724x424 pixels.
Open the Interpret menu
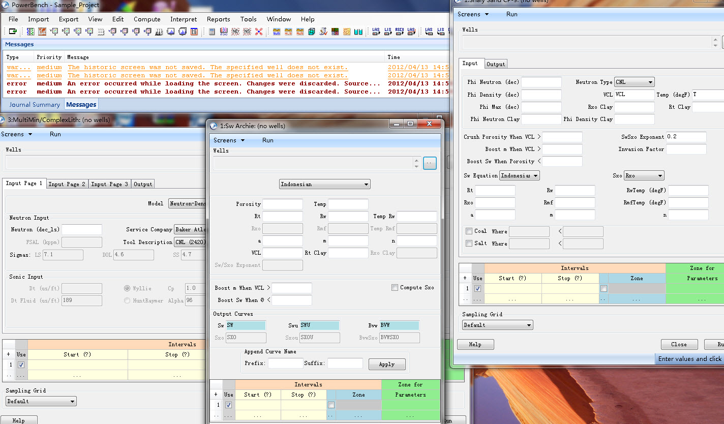[x=184, y=19]
